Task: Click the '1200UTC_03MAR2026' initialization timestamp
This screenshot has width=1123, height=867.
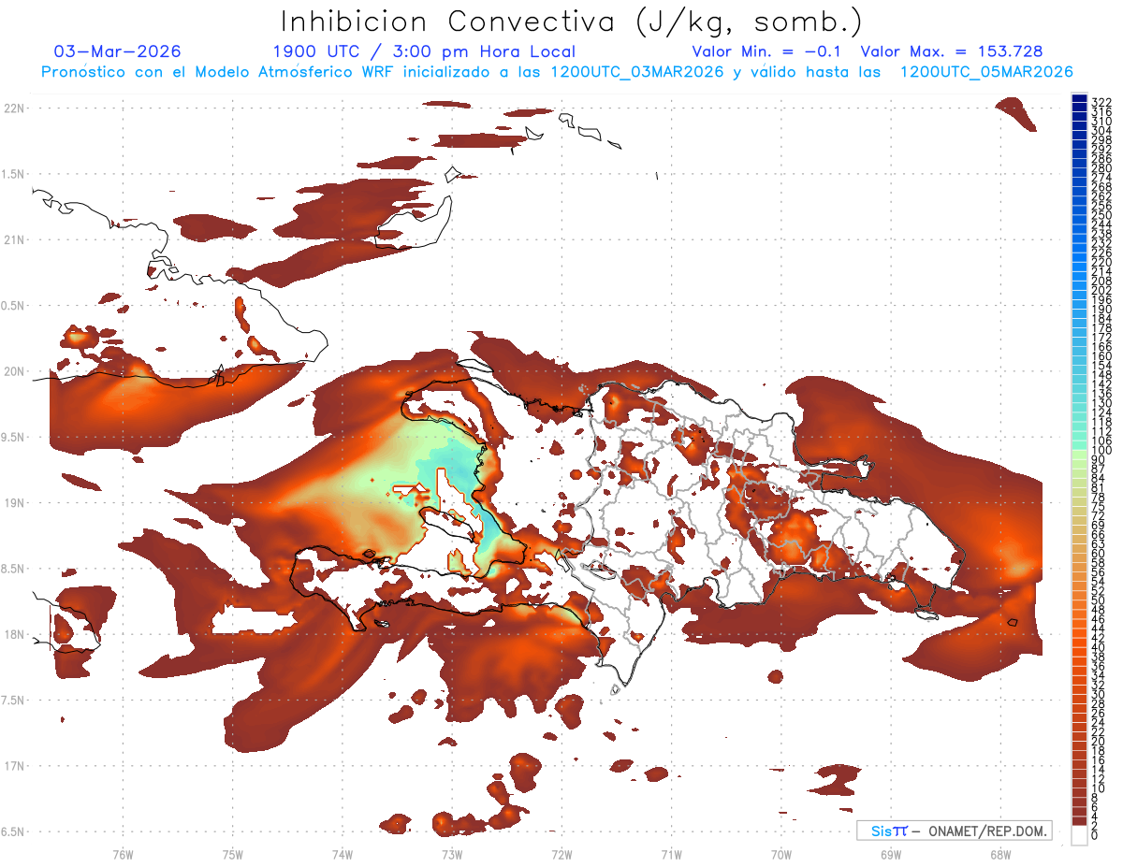Action: coord(637,72)
